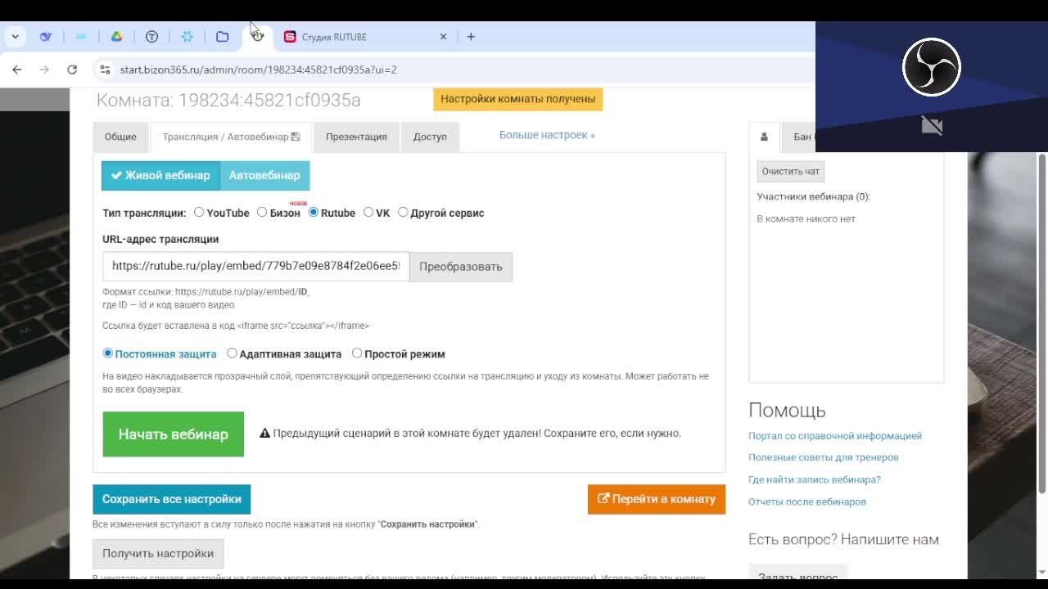Choose VK broadcast type
This screenshot has width=1048, height=589.
[368, 213]
